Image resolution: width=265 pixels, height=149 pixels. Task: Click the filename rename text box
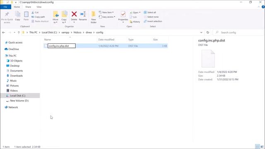coord(62,46)
